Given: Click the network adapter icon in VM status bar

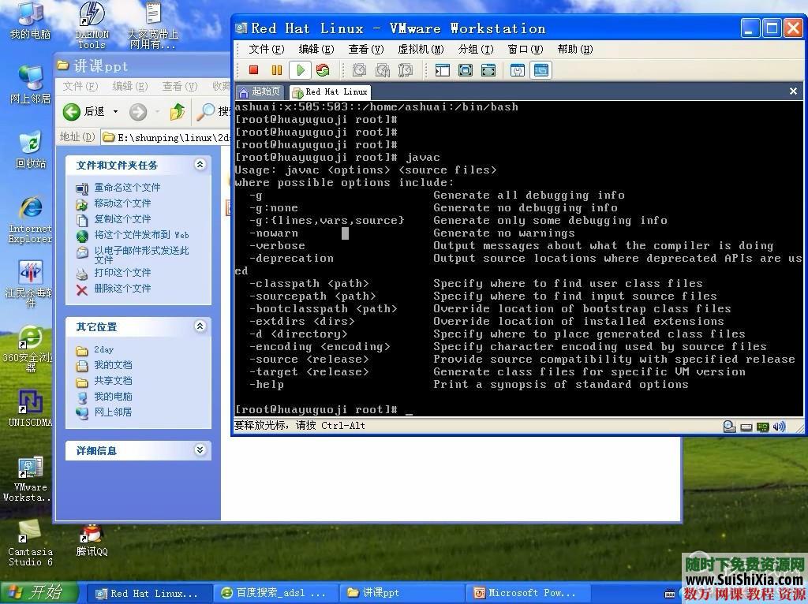Looking at the screenshot, I should click(762, 426).
